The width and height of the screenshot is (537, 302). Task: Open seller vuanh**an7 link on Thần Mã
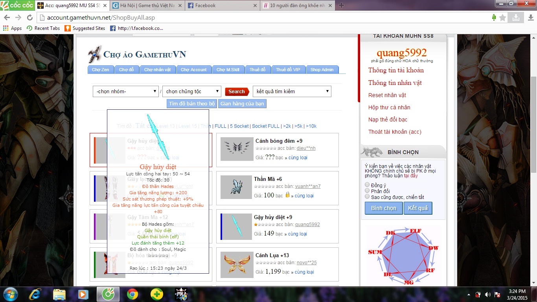(x=308, y=186)
